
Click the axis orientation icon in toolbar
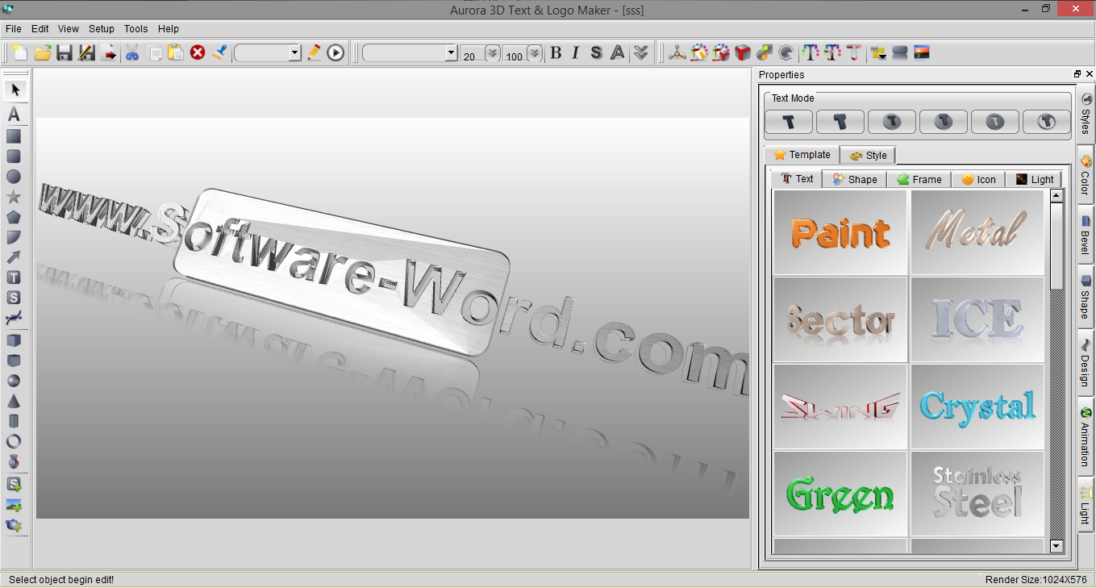tap(677, 53)
